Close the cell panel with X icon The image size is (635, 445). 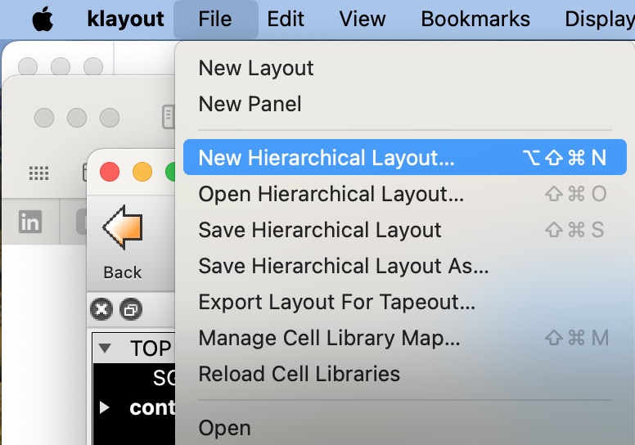[x=101, y=309]
